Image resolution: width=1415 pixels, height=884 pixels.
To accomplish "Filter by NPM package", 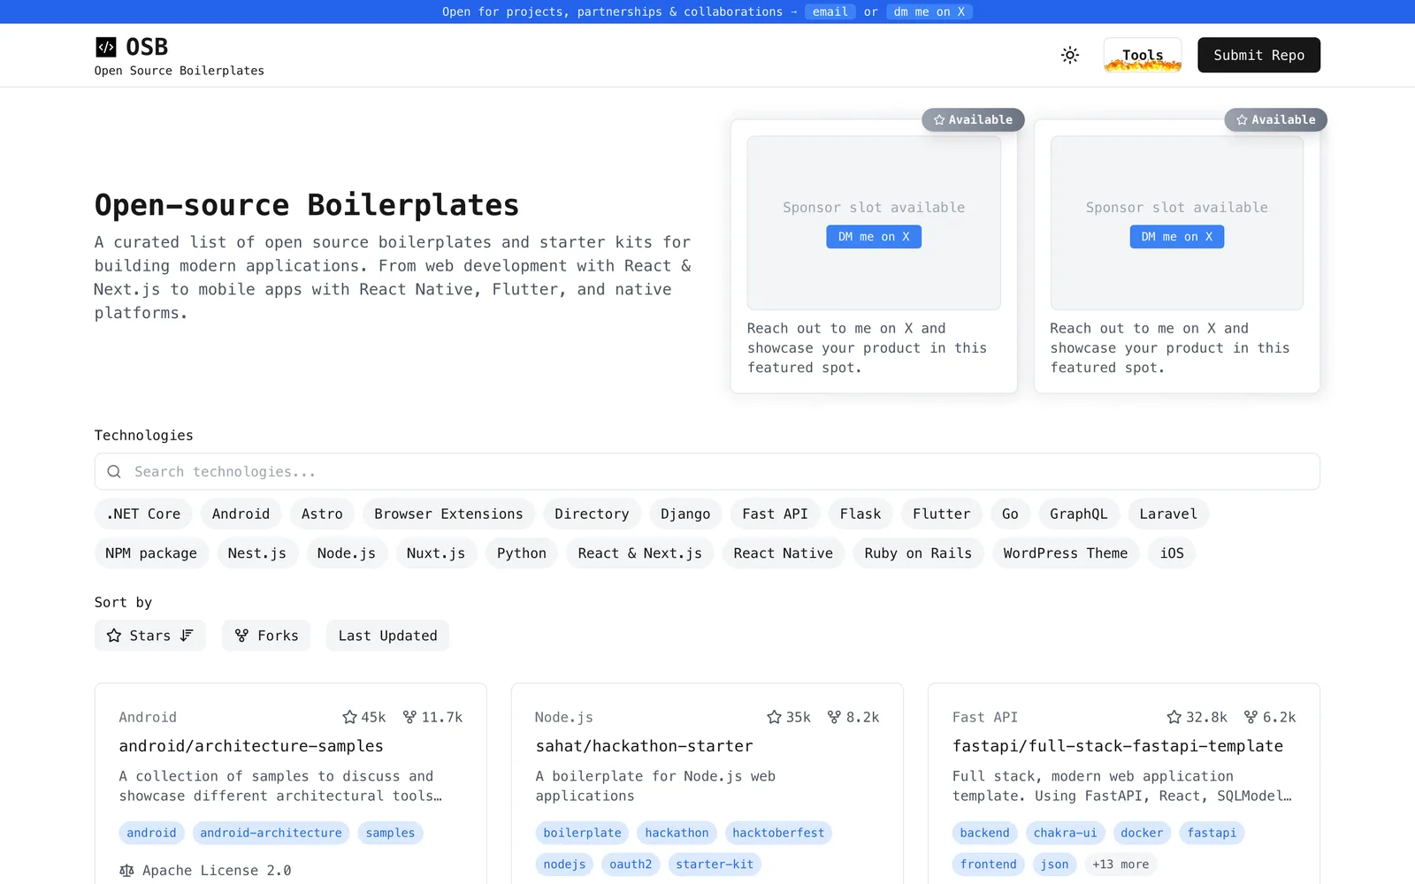I will (x=151, y=553).
